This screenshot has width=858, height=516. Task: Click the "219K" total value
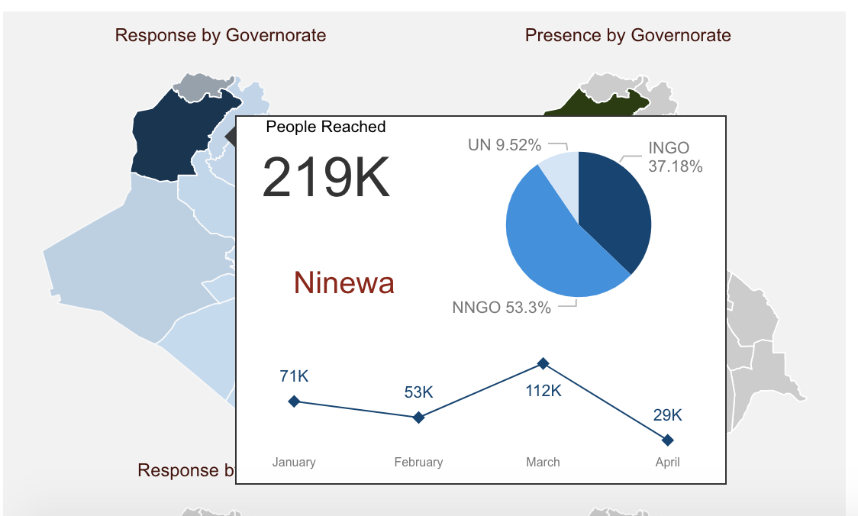pyautogui.click(x=326, y=177)
